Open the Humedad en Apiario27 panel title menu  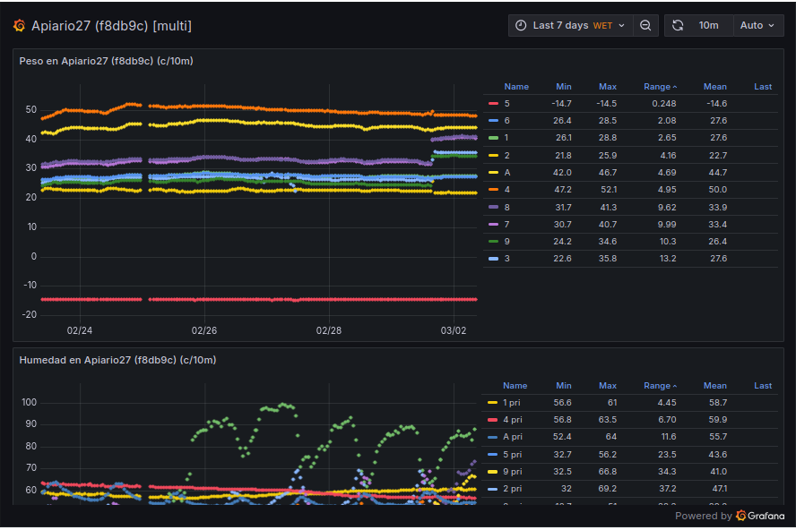[x=117, y=360]
